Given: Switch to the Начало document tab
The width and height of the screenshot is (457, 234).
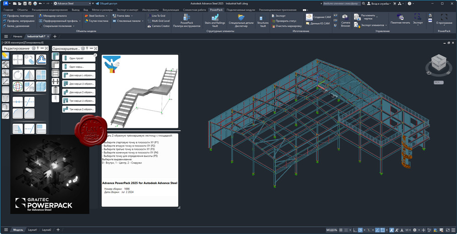Looking at the screenshot, I should click(x=17, y=37).
